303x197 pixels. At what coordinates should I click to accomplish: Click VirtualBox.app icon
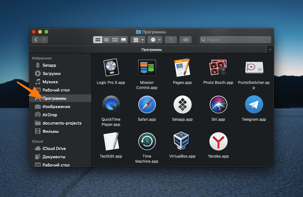[181, 141]
